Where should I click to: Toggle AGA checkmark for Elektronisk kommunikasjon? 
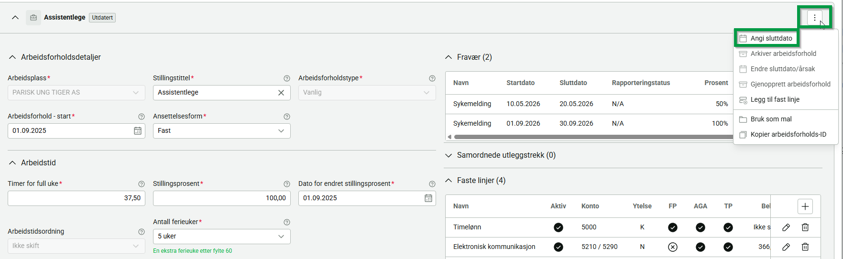pos(701,247)
